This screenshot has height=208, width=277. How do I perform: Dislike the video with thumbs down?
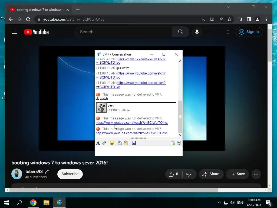[x=189, y=174]
